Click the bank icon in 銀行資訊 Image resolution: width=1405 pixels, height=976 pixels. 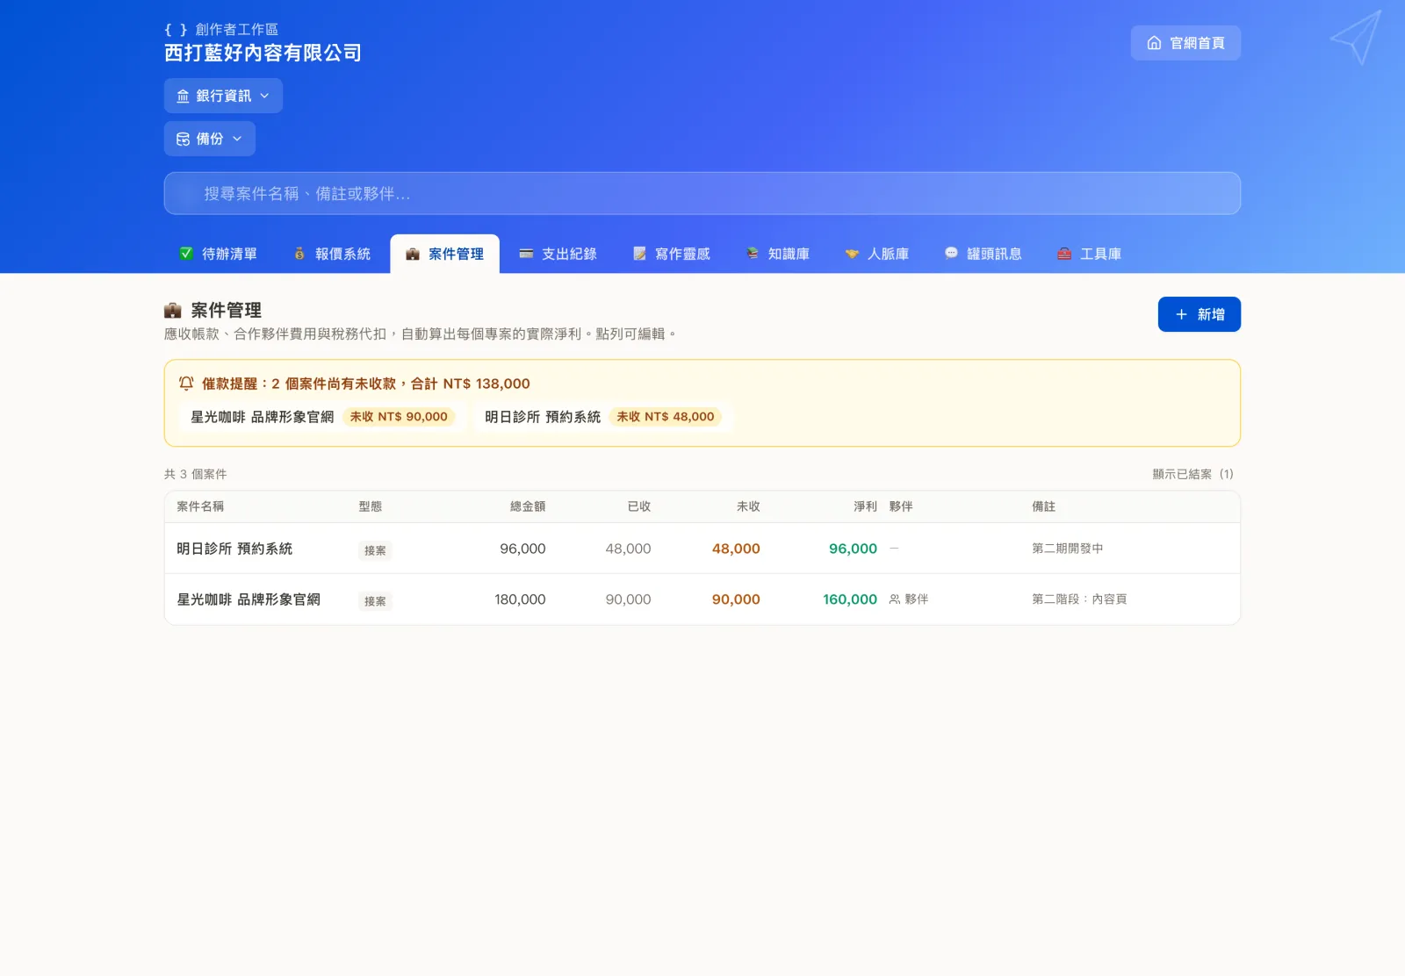point(183,96)
